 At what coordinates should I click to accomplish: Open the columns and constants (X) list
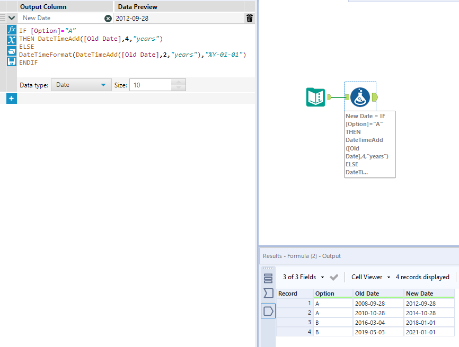pos(12,40)
